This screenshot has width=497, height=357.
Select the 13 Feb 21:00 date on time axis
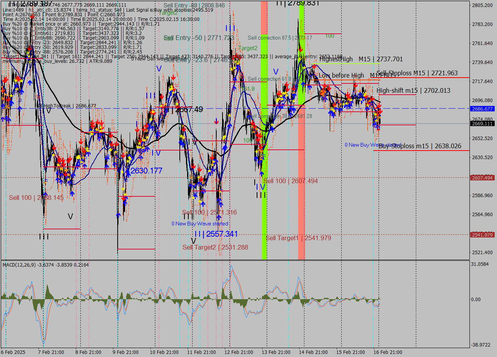pos(275,352)
